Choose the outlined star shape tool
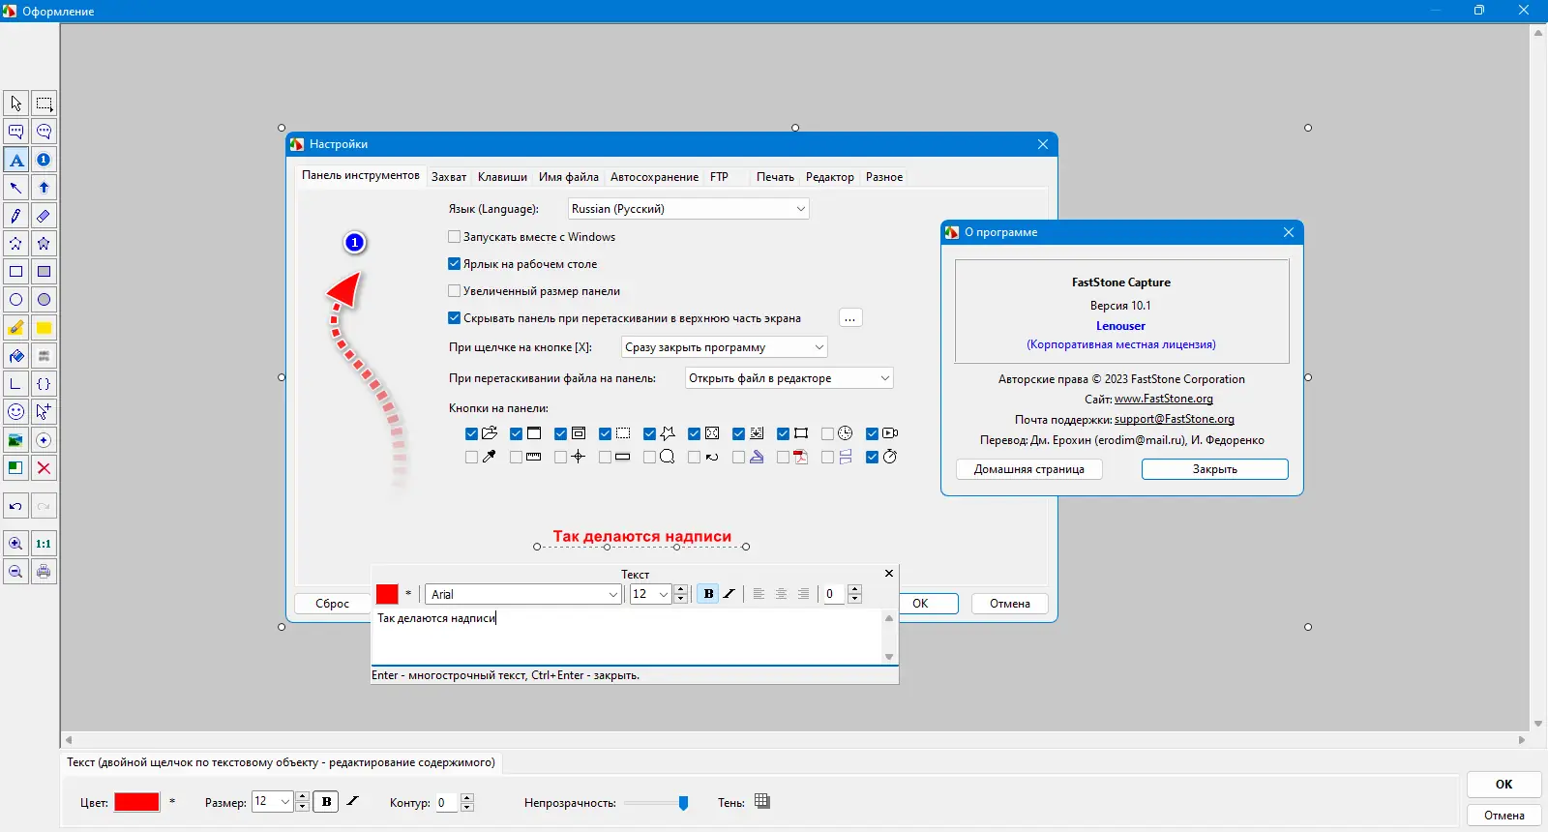Viewport: 1548px width, 832px height. coord(15,244)
